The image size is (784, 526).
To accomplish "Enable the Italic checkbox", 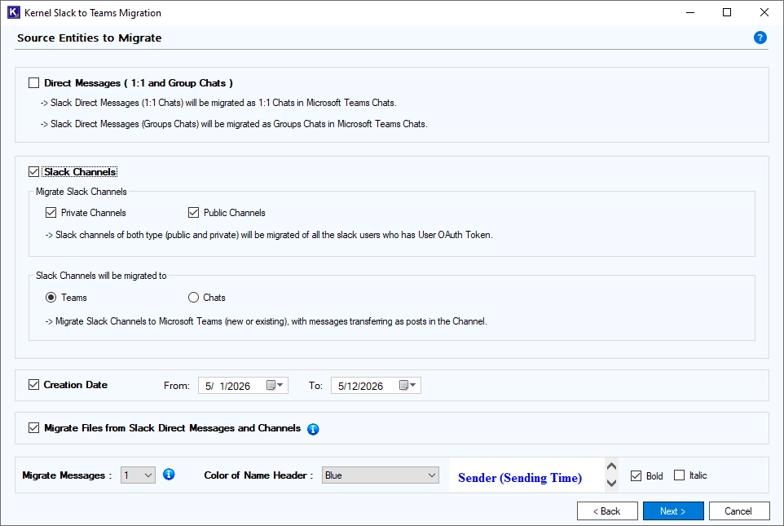I will (x=679, y=475).
